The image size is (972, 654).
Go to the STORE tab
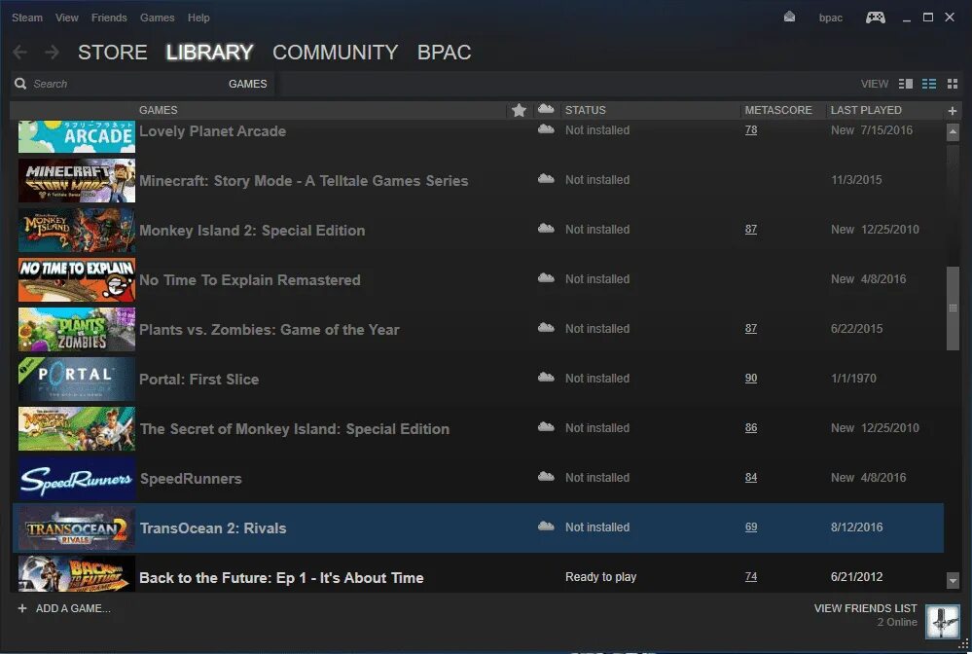112,53
